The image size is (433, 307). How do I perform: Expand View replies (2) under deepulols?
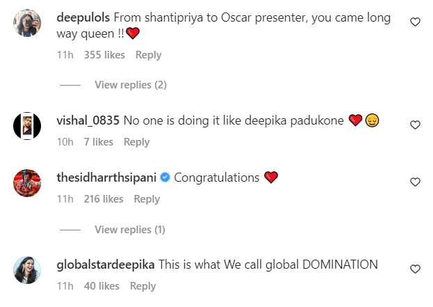pyautogui.click(x=131, y=85)
